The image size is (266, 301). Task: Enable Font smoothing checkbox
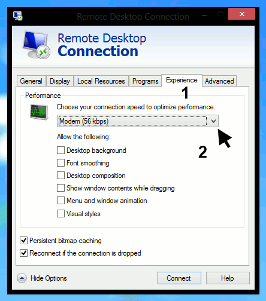point(61,163)
